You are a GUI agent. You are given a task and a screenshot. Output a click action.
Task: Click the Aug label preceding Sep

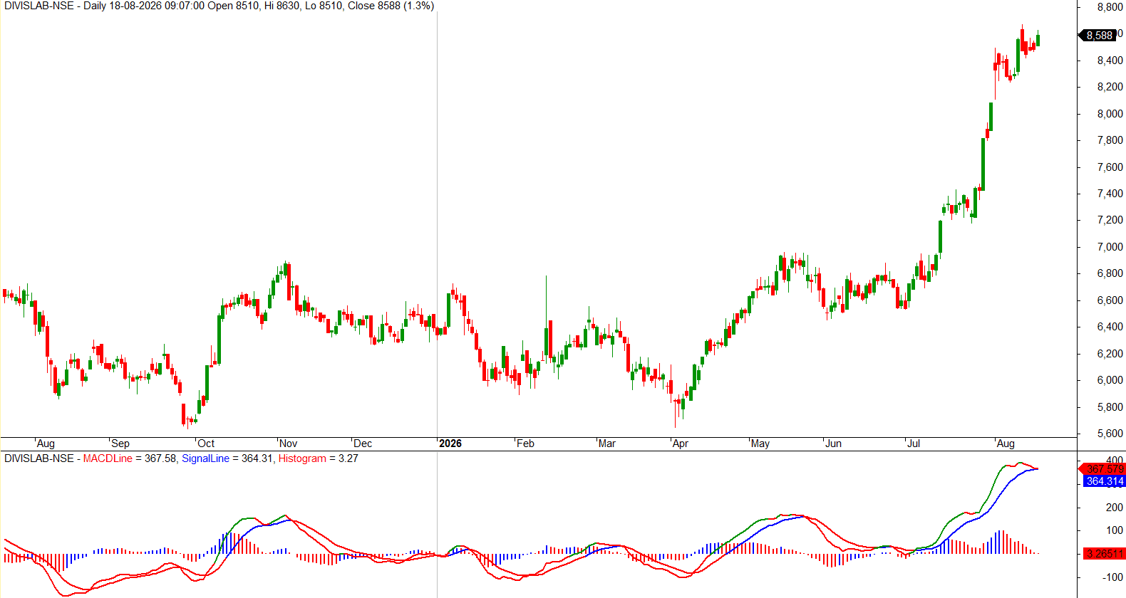[46, 444]
